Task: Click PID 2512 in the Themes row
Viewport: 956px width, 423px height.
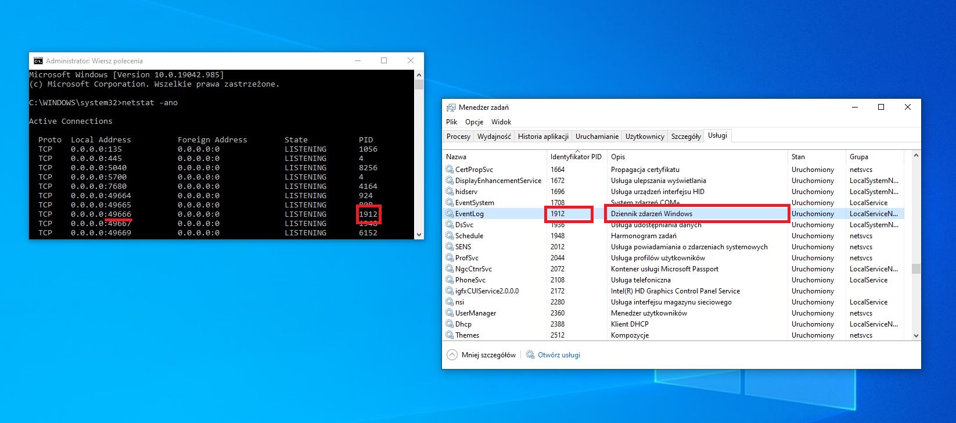Action: click(558, 335)
